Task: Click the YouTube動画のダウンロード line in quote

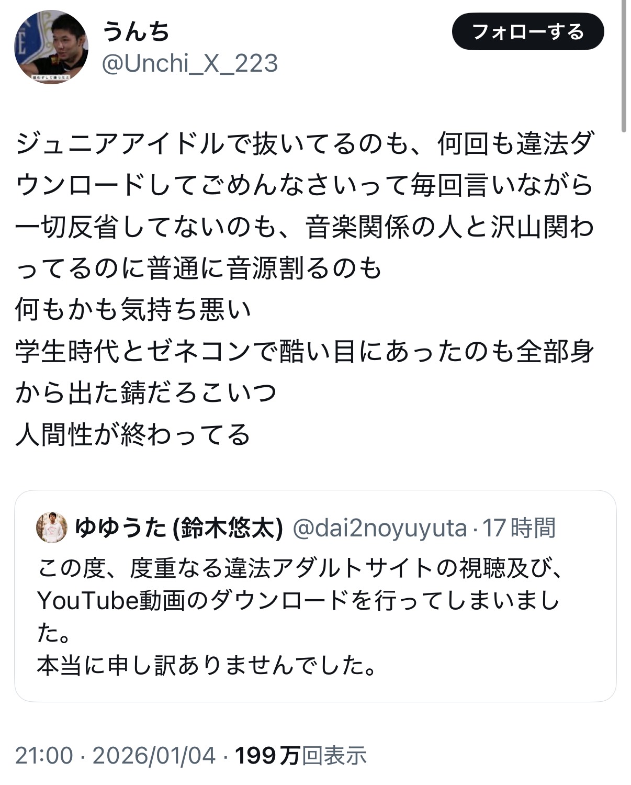Action: click(298, 601)
